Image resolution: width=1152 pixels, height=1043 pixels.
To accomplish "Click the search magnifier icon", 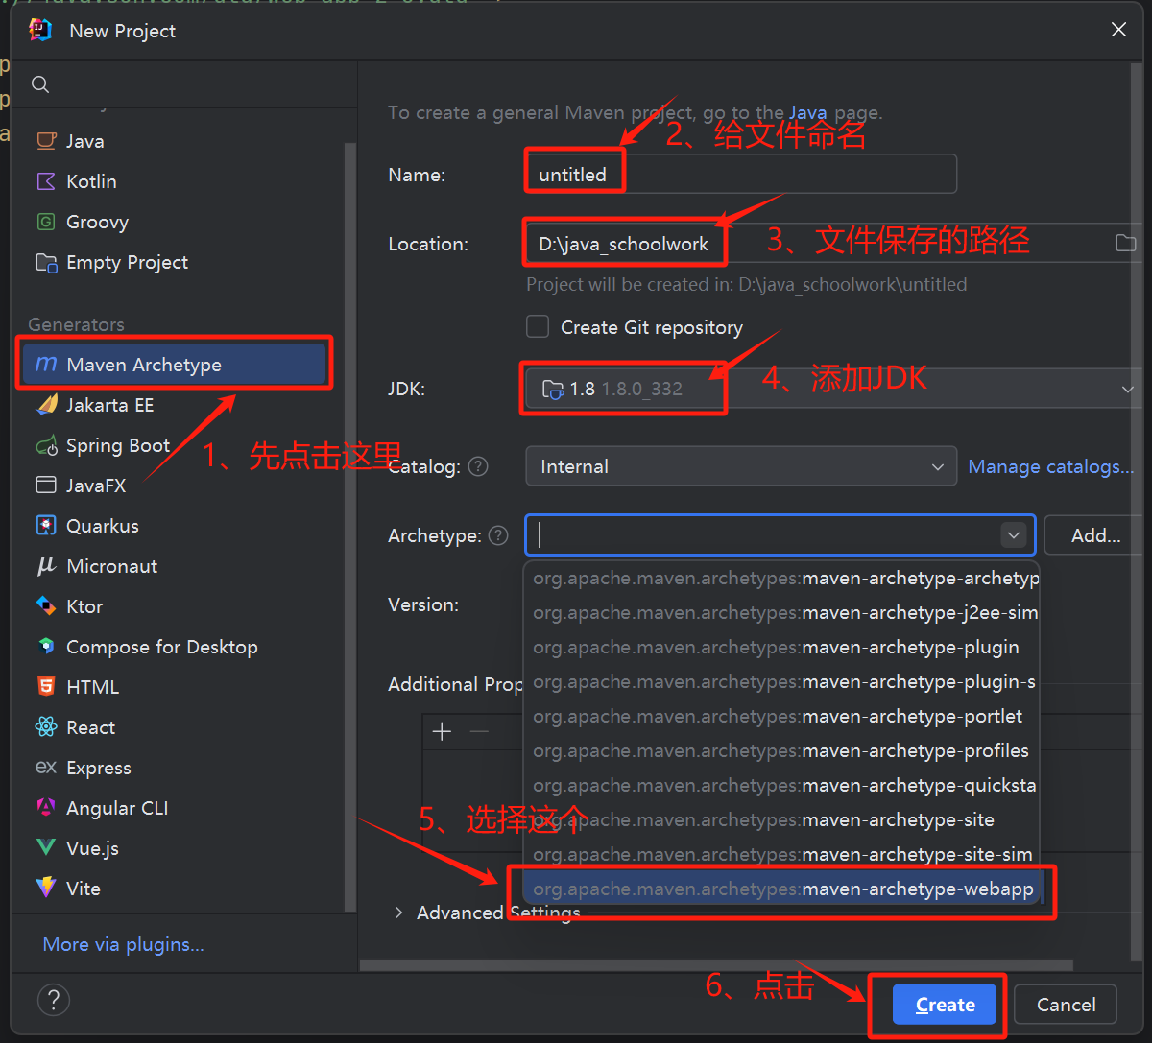I will tap(40, 84).
